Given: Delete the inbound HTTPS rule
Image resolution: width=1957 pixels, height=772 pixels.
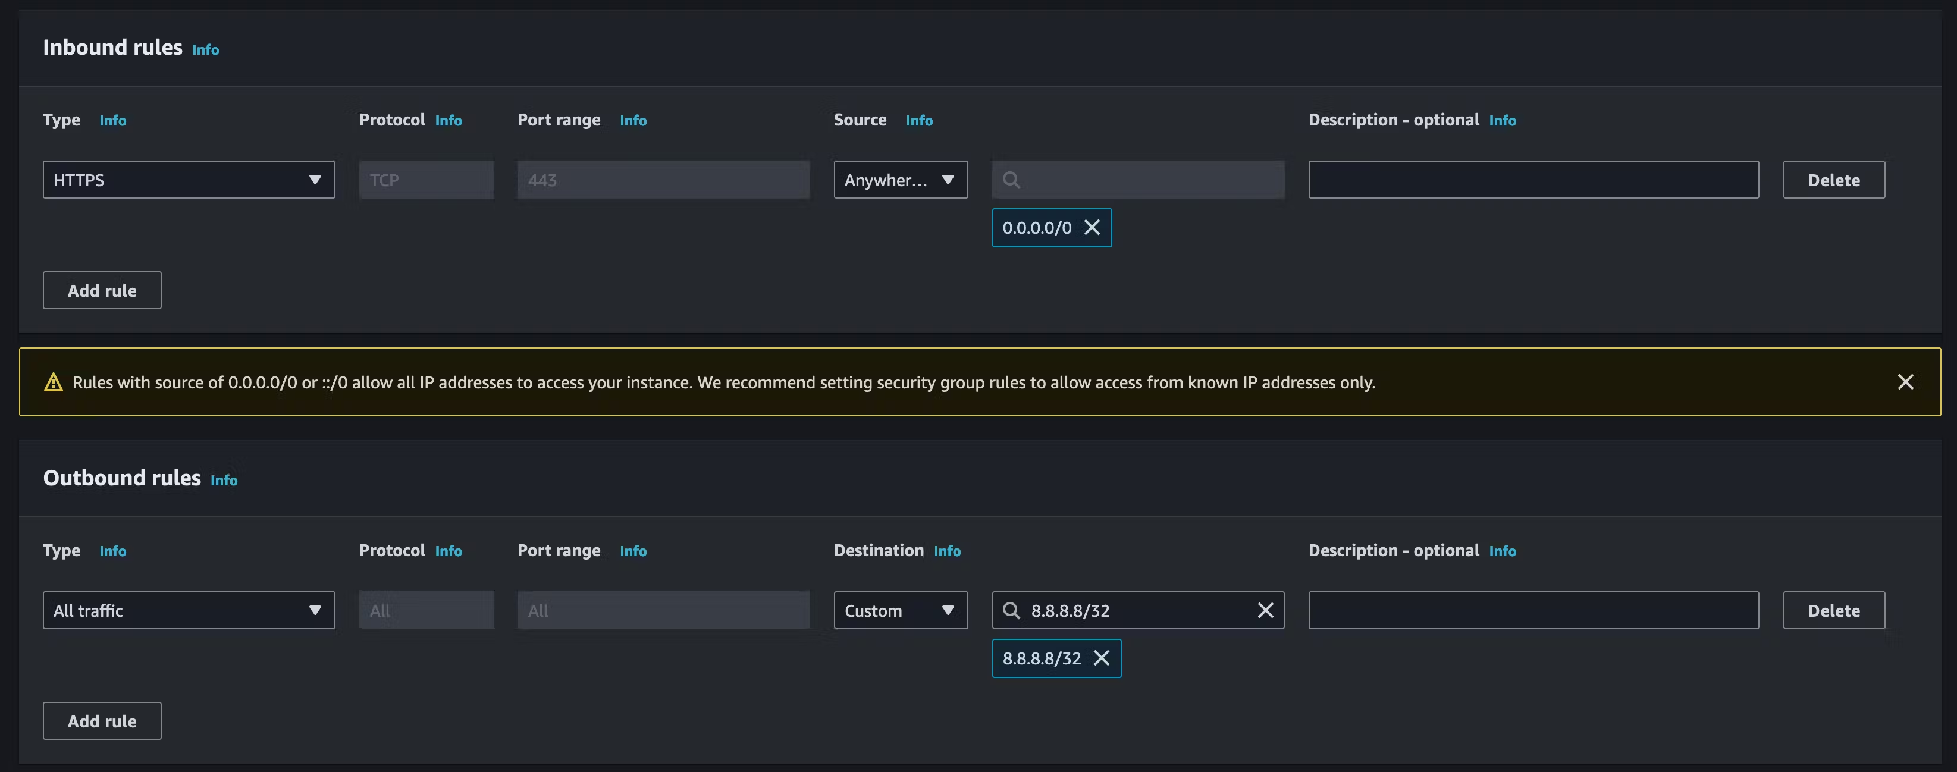Looking at the screenshot, I should point(1834,180).
